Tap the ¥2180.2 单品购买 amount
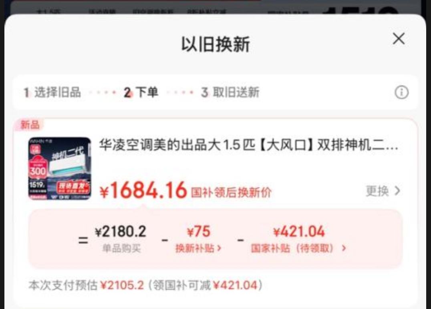The width and height of the screenshot is (431, 309). click(121, 238)
